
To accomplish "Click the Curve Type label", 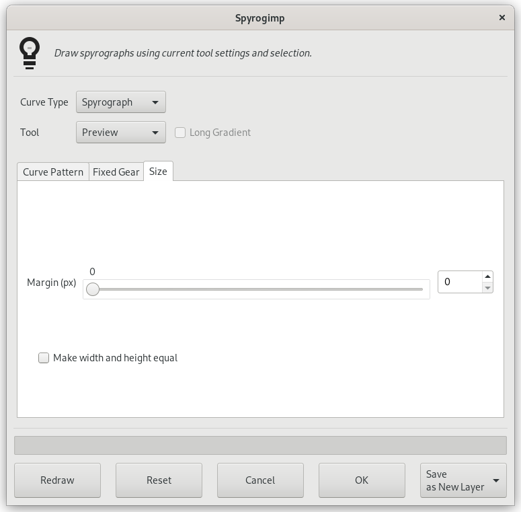I will click(x=44, y=102).
